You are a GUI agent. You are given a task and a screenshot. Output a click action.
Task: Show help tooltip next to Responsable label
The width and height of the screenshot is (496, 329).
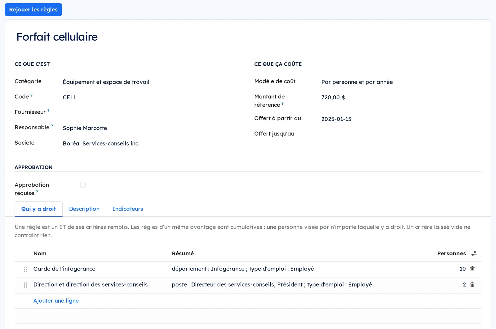[52, 126]
